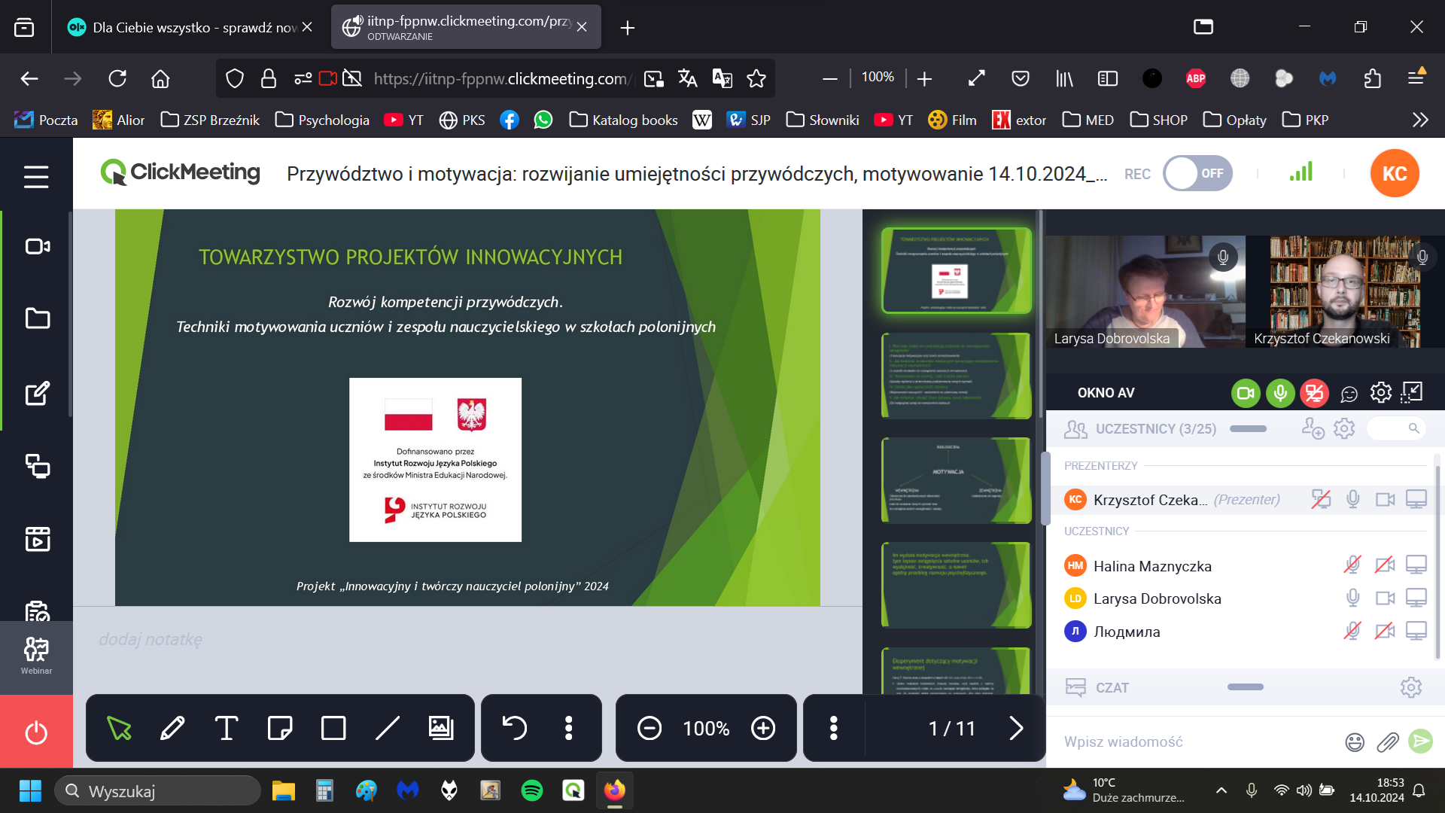Image resolution: width=1445 pixels, height=813 pixels.
Task: Click the red crossed screen icon in AV panel
Action: [1314, 393]
